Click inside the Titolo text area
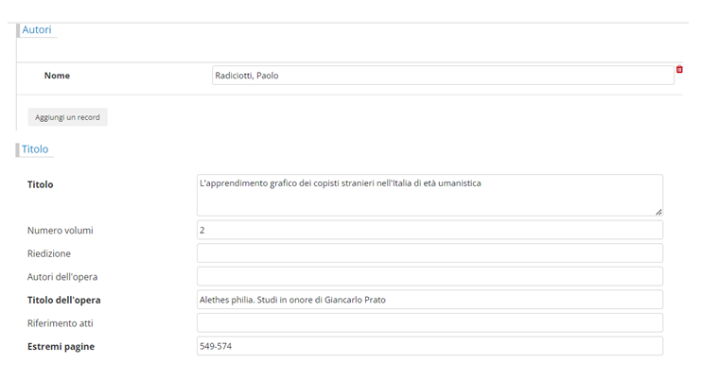 [429, 195]
